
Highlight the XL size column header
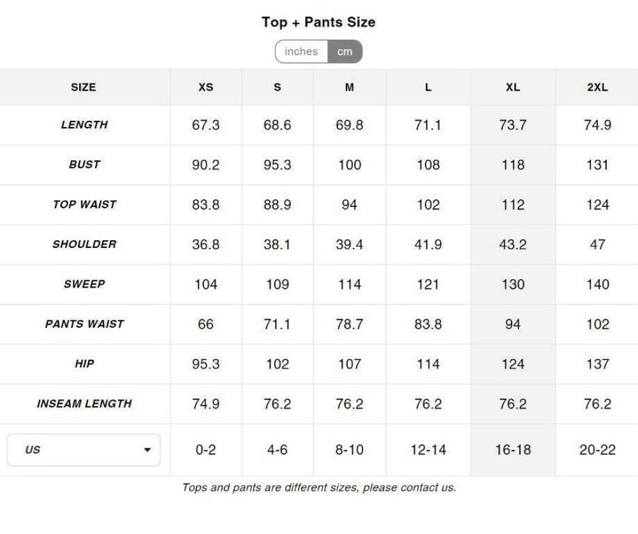click(513, 88)
